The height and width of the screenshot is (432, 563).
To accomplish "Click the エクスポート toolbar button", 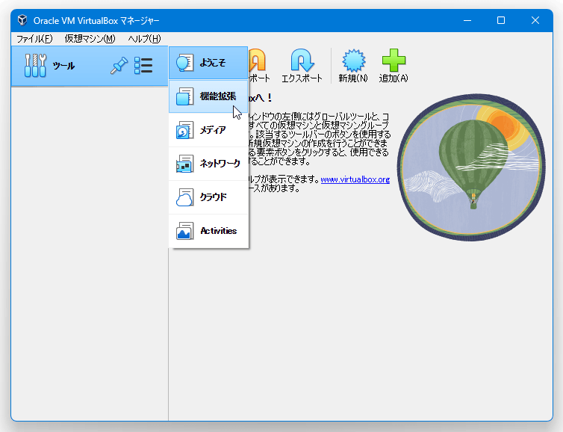I will [x=302, y=66].
